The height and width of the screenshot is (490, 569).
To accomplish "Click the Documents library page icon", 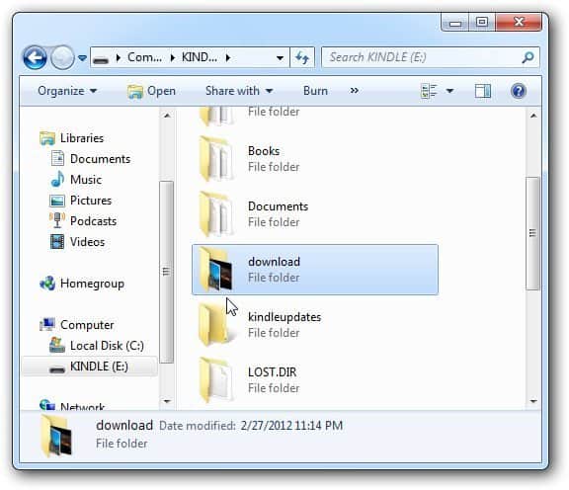I will pos(57,159).
